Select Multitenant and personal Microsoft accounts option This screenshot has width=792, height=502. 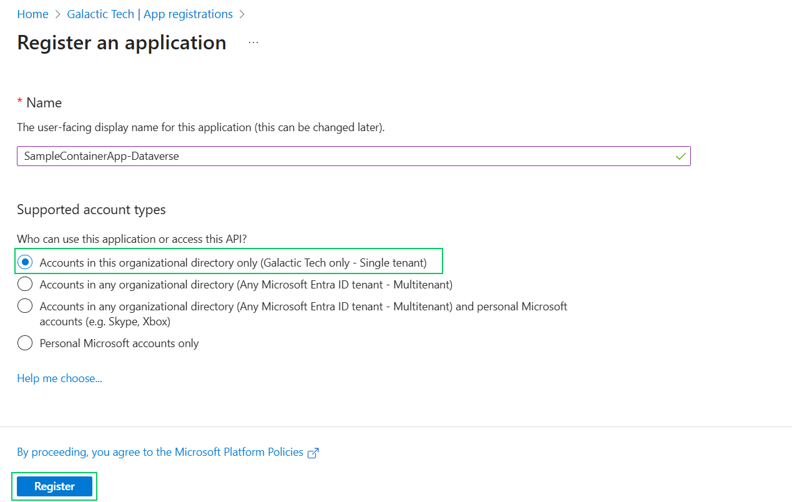[x=25, y=307]
